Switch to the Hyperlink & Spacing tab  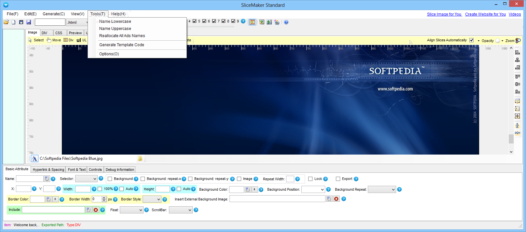click(48, 170)
